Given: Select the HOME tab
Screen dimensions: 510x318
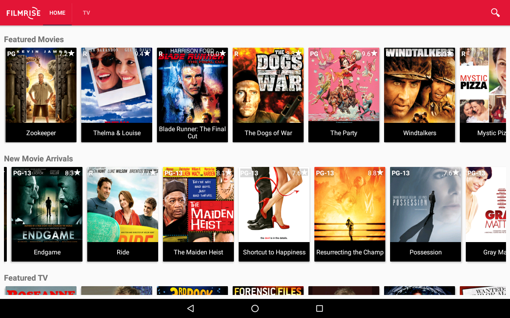Looking at the screenshot, I should [57, 13].
